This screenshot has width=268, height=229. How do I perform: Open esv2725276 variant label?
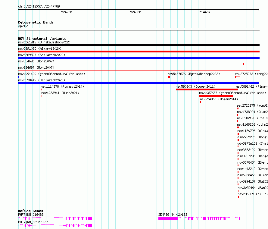[253, 137]
